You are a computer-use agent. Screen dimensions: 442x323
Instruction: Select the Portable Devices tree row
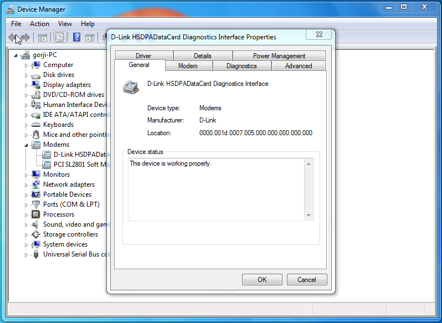[67, 194]
